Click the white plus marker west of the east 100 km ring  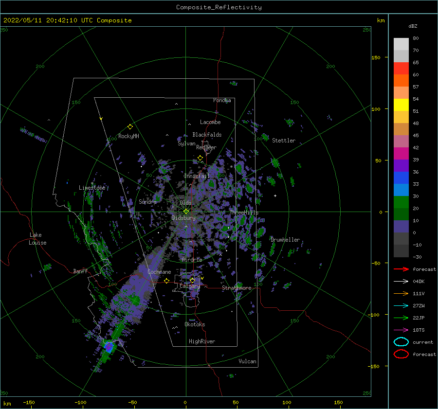click(x=275, y=196)
